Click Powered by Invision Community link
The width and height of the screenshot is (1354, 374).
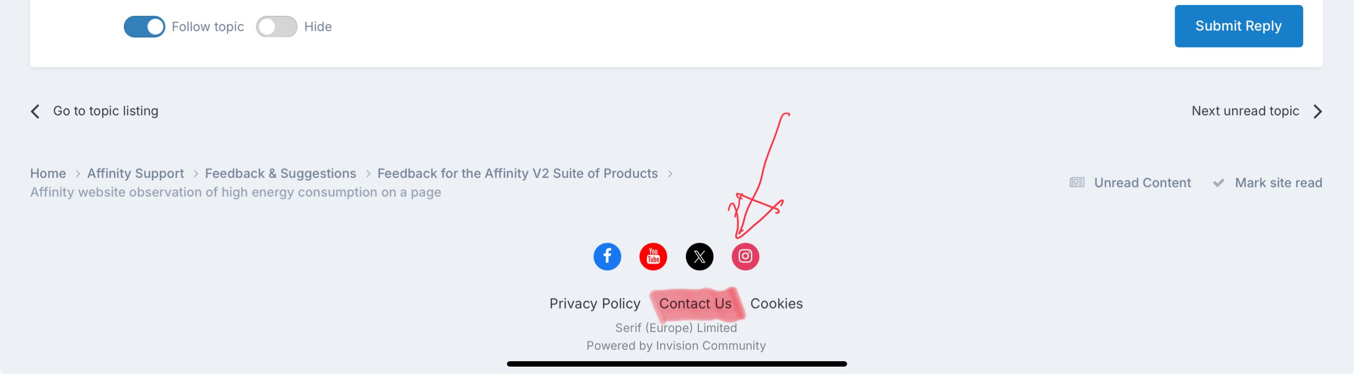pos(676,345)
